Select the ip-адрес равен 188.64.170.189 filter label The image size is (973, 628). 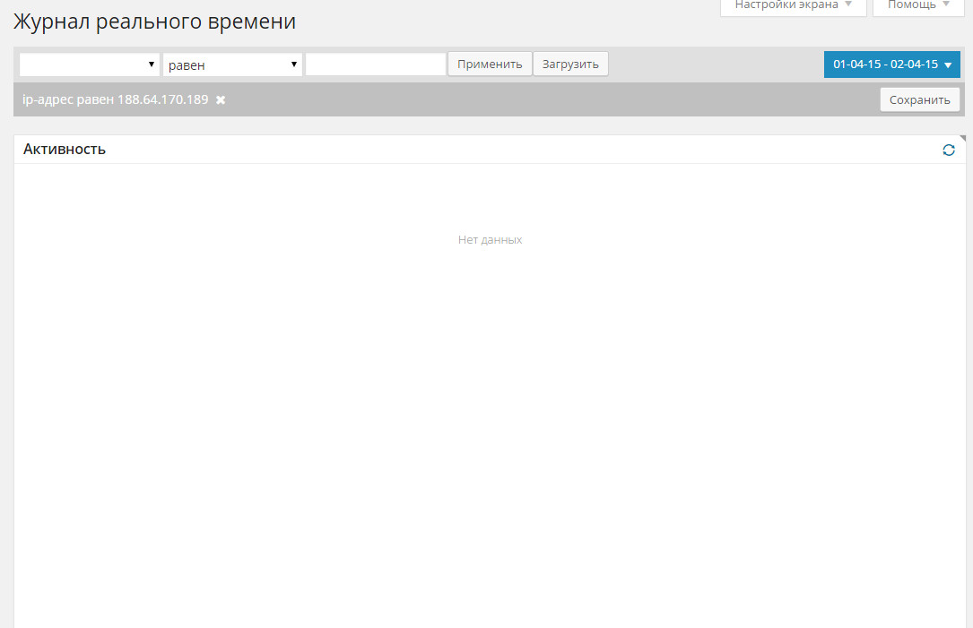pyautogui.click(x=116, y=99)
